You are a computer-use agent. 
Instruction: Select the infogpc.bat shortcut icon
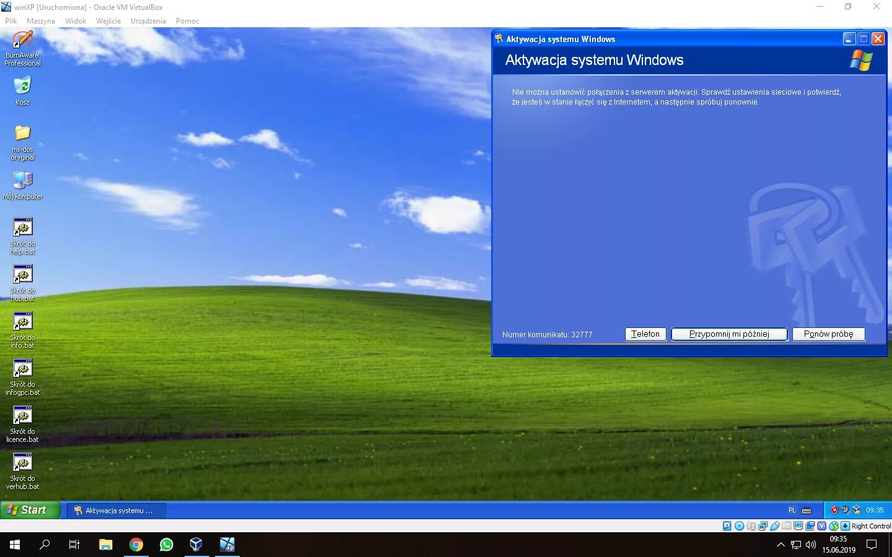pyautogui.click(x=22, y=377)
